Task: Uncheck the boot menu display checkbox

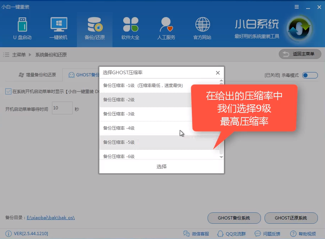Action: click(8, 91)
